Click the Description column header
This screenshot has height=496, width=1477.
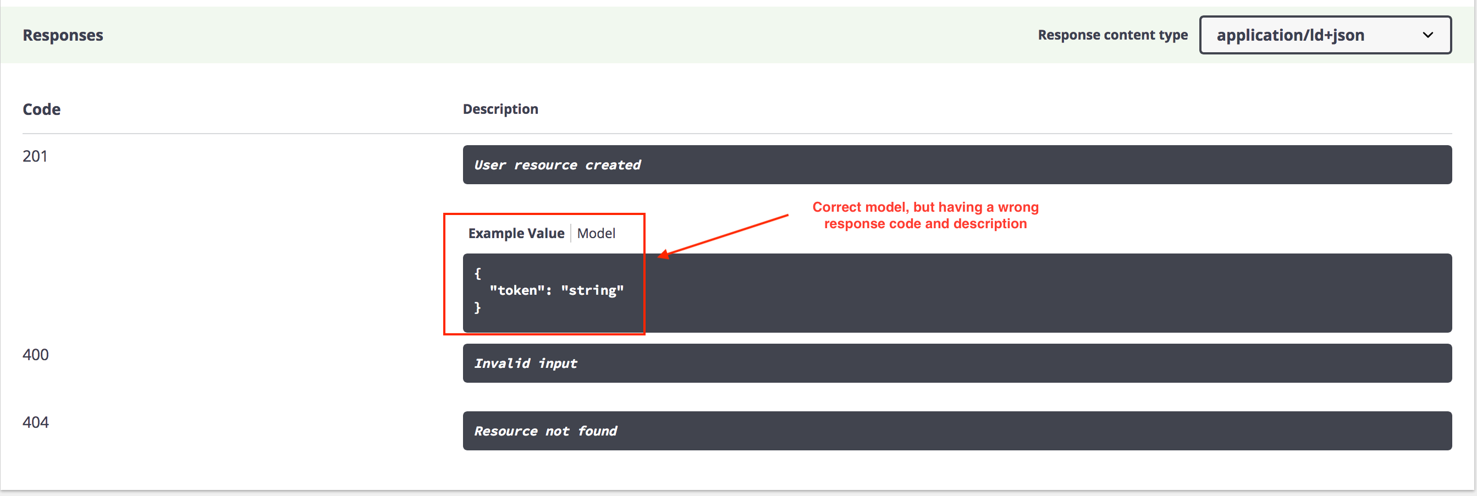pyautogui.click(x=500, y=109)
